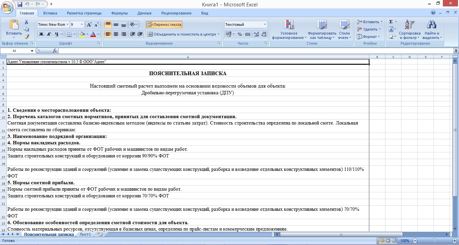Open the Текстовый number format dropdown

265,24
